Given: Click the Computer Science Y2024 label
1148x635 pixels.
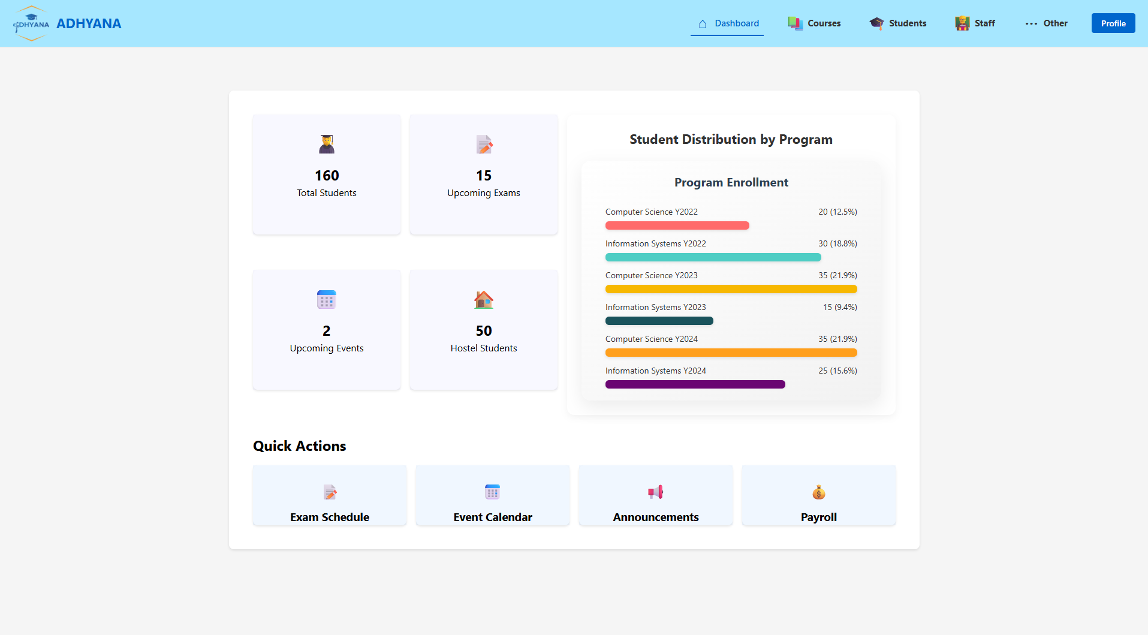Looking at the screenshot, I should 652,339.
